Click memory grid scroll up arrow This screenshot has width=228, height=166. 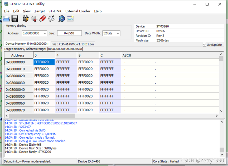[221, 54]
